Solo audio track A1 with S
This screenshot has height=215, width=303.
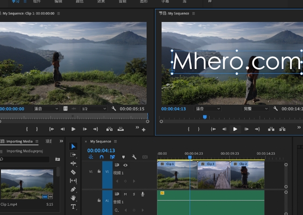[134, 194]
